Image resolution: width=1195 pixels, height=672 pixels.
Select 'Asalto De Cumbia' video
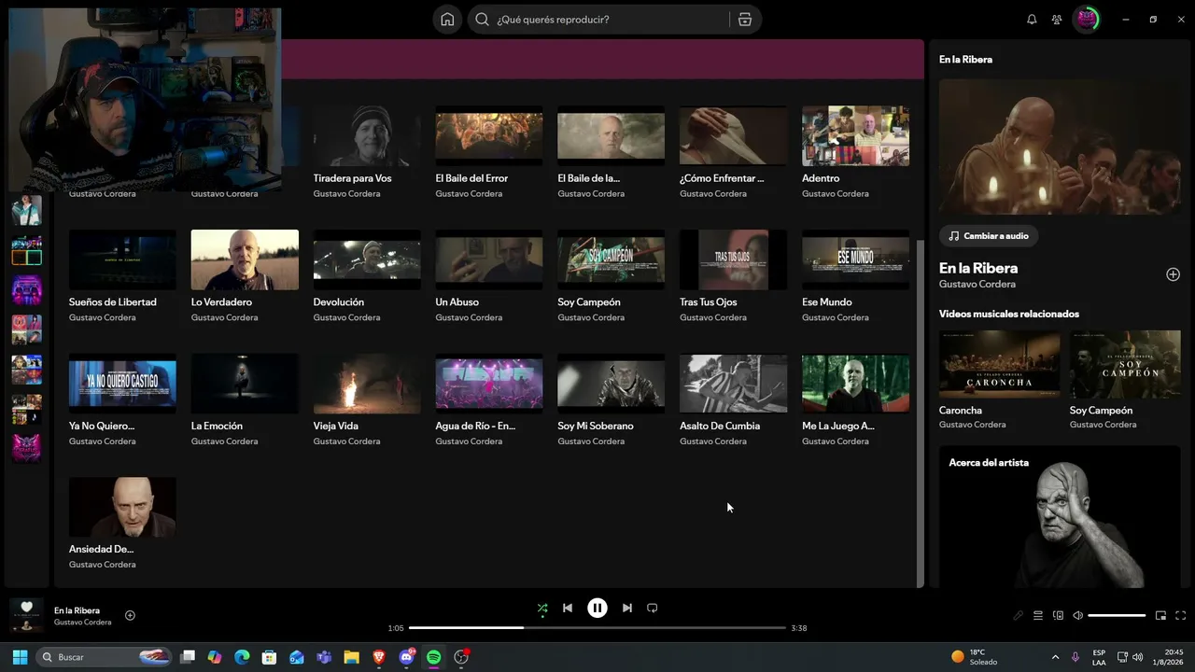point(734,399)
